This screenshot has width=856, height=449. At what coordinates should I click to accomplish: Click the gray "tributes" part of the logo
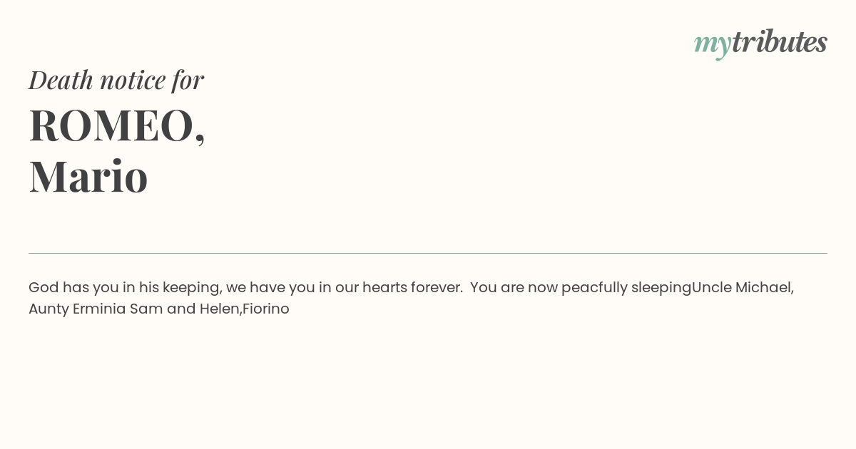780,41
